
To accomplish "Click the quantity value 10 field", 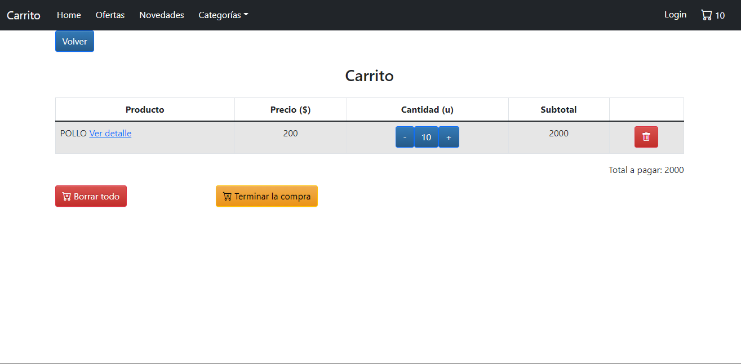I will [x=426, y=137].
